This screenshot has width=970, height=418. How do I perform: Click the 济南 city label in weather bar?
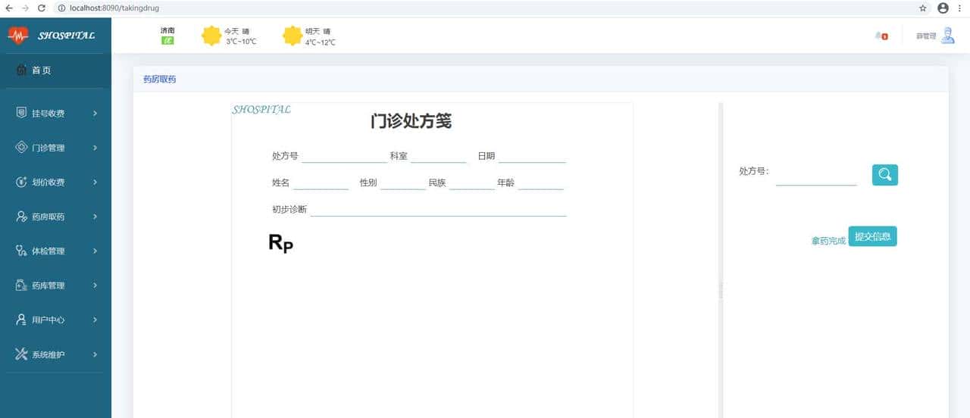[167, 30]
